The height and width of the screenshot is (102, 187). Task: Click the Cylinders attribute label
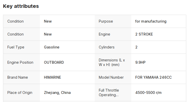click(106, 47)
